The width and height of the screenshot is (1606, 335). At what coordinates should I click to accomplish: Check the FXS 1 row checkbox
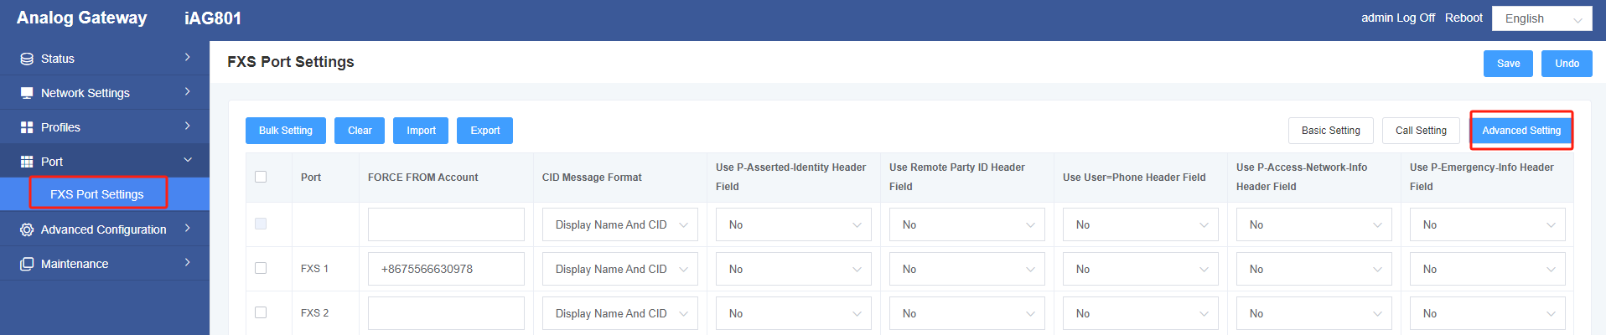coord(261,268)
